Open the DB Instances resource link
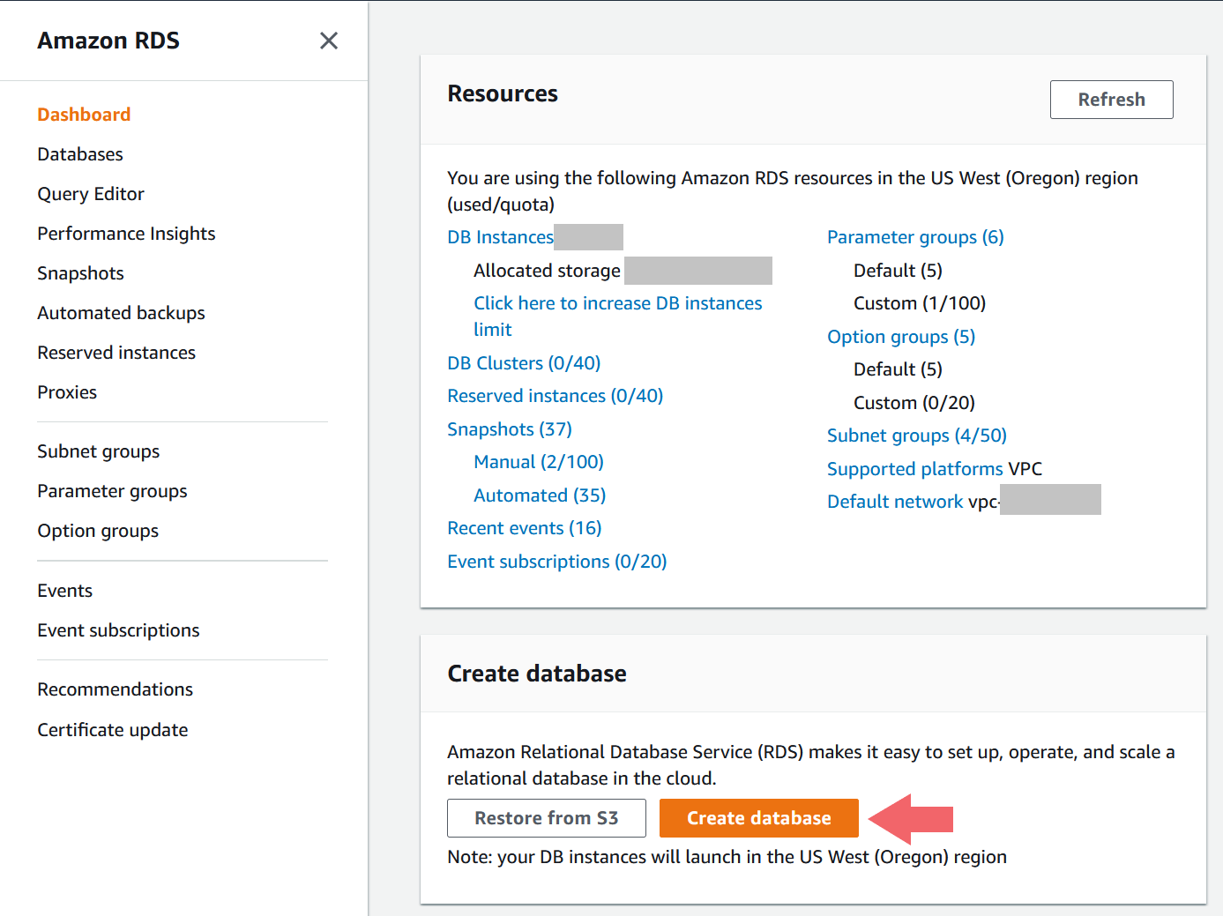The width and height of the screenshot is (1223, 916). pos(500,237)
